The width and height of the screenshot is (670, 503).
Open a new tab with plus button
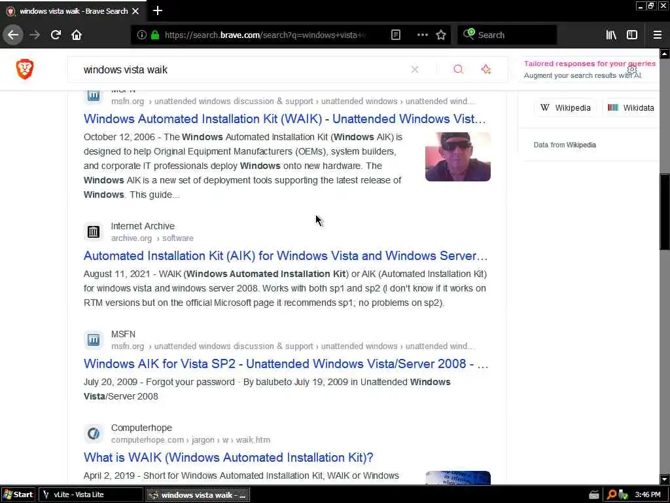[x=157, y=10]
